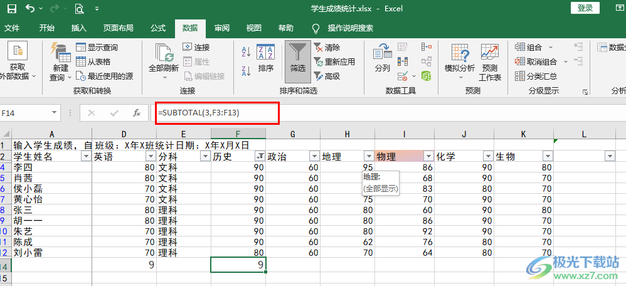The height and width of the screenshot is (286, 626).
Task: Click cell F14 showing 9
Action: (x=238, y=265)
